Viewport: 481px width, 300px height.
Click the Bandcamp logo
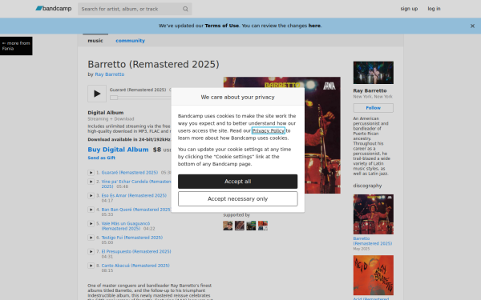click(54, 9)
